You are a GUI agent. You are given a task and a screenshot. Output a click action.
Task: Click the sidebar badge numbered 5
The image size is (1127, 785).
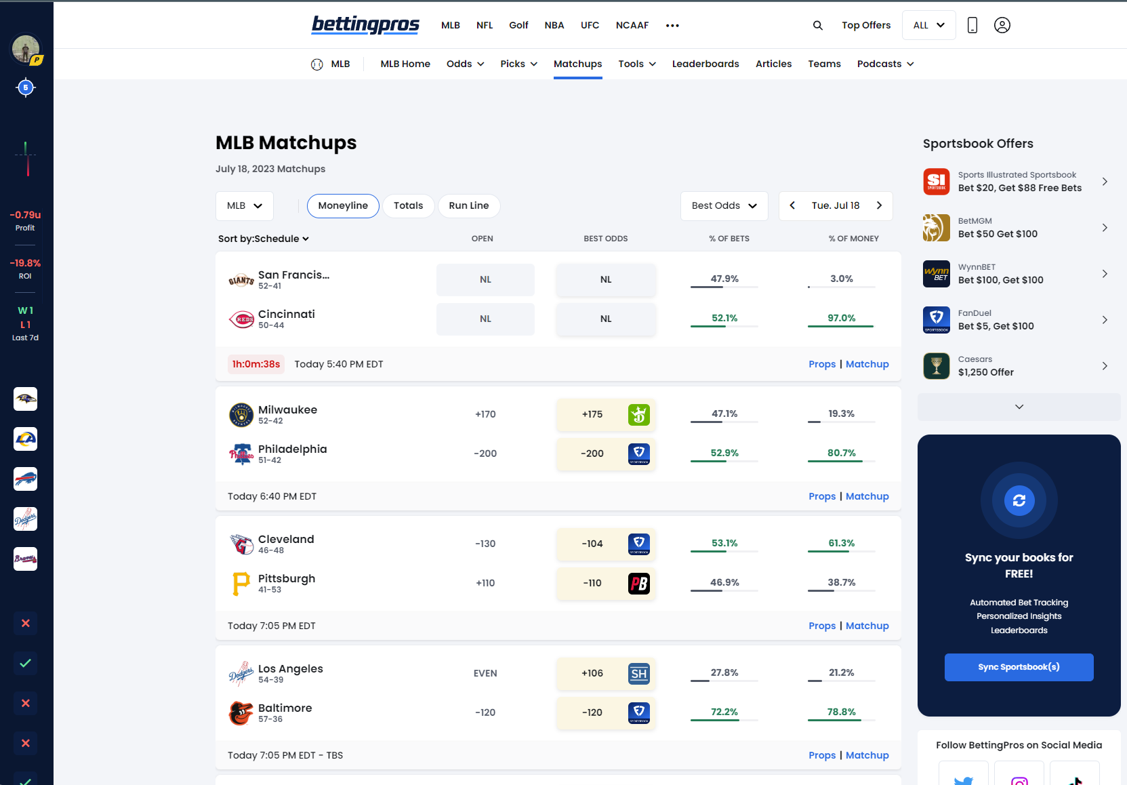click(26, 87)
